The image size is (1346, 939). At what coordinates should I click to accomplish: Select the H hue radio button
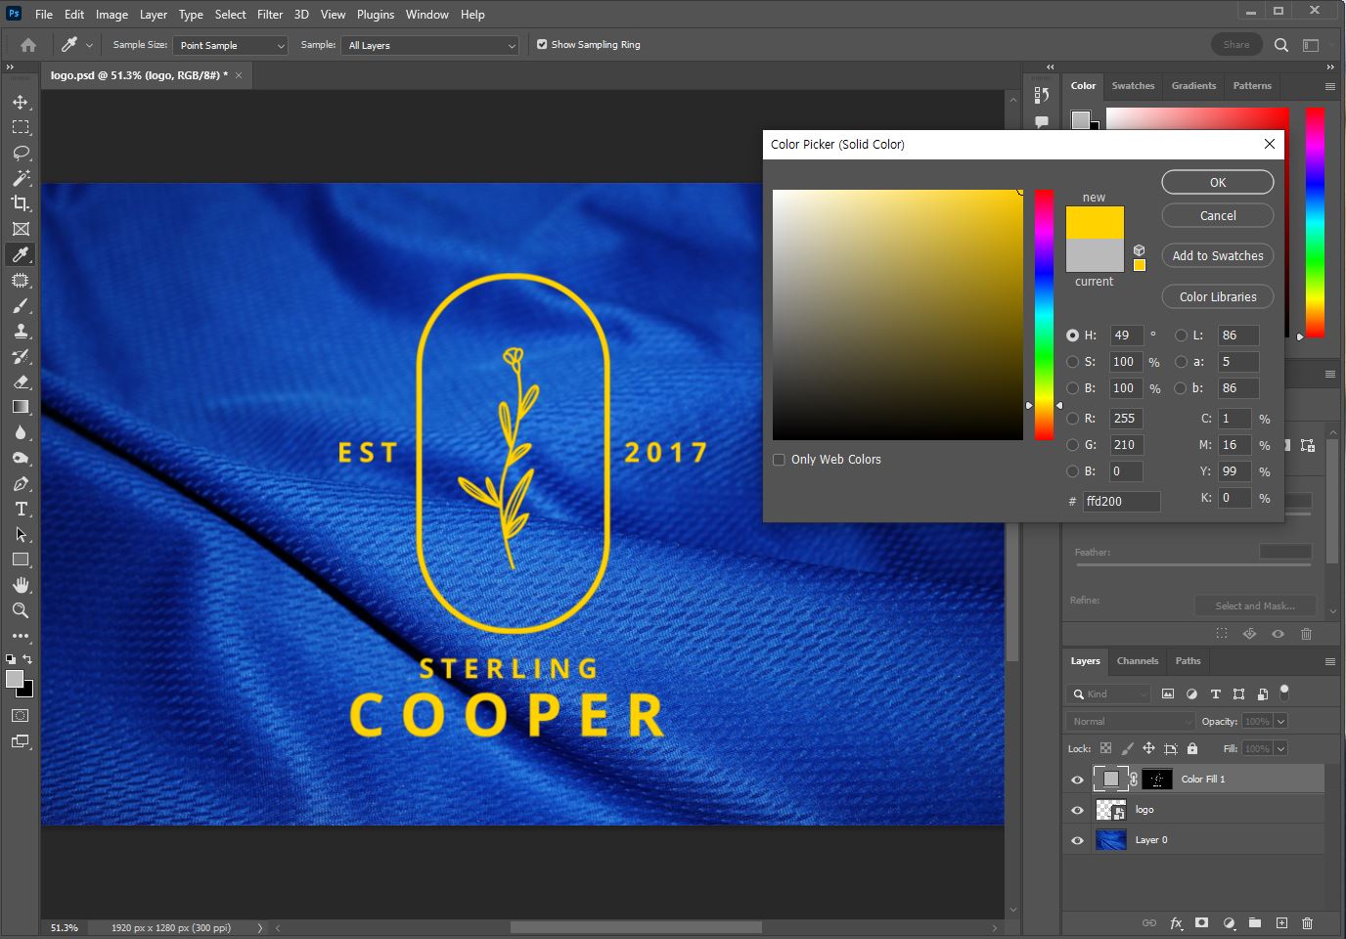[x=1073, y=335]
